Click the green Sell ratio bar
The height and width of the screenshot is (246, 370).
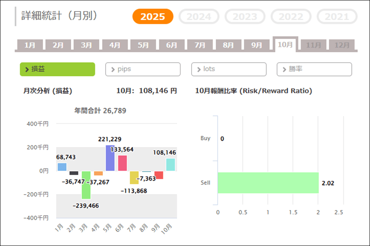click(268, 183)
